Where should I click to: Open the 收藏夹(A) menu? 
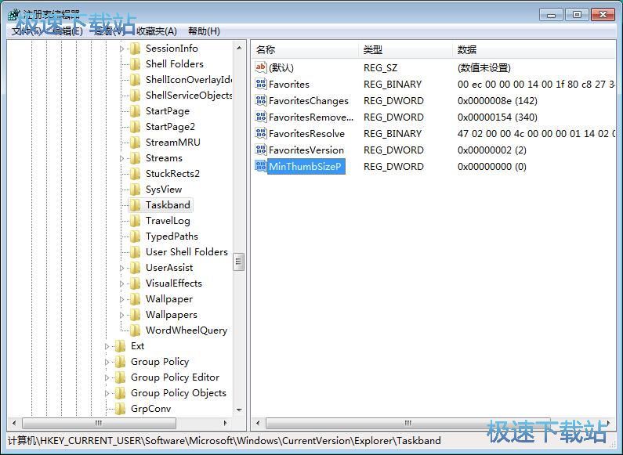[157, 31]
